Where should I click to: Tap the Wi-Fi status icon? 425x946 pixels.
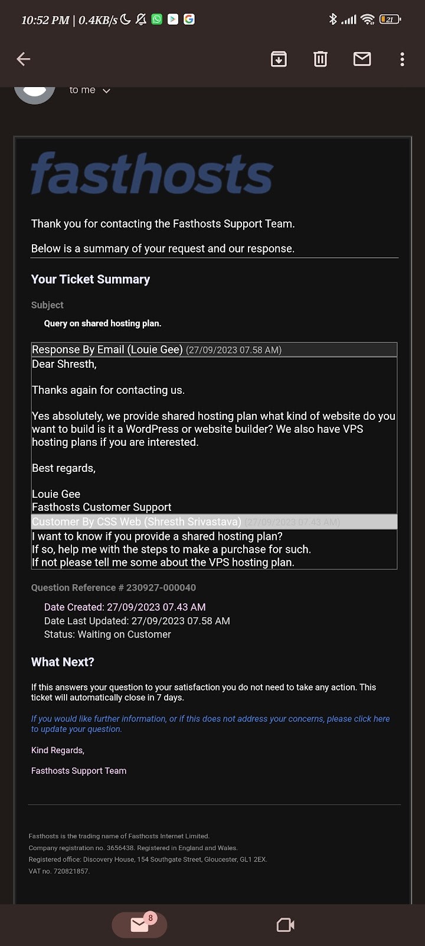368,20
